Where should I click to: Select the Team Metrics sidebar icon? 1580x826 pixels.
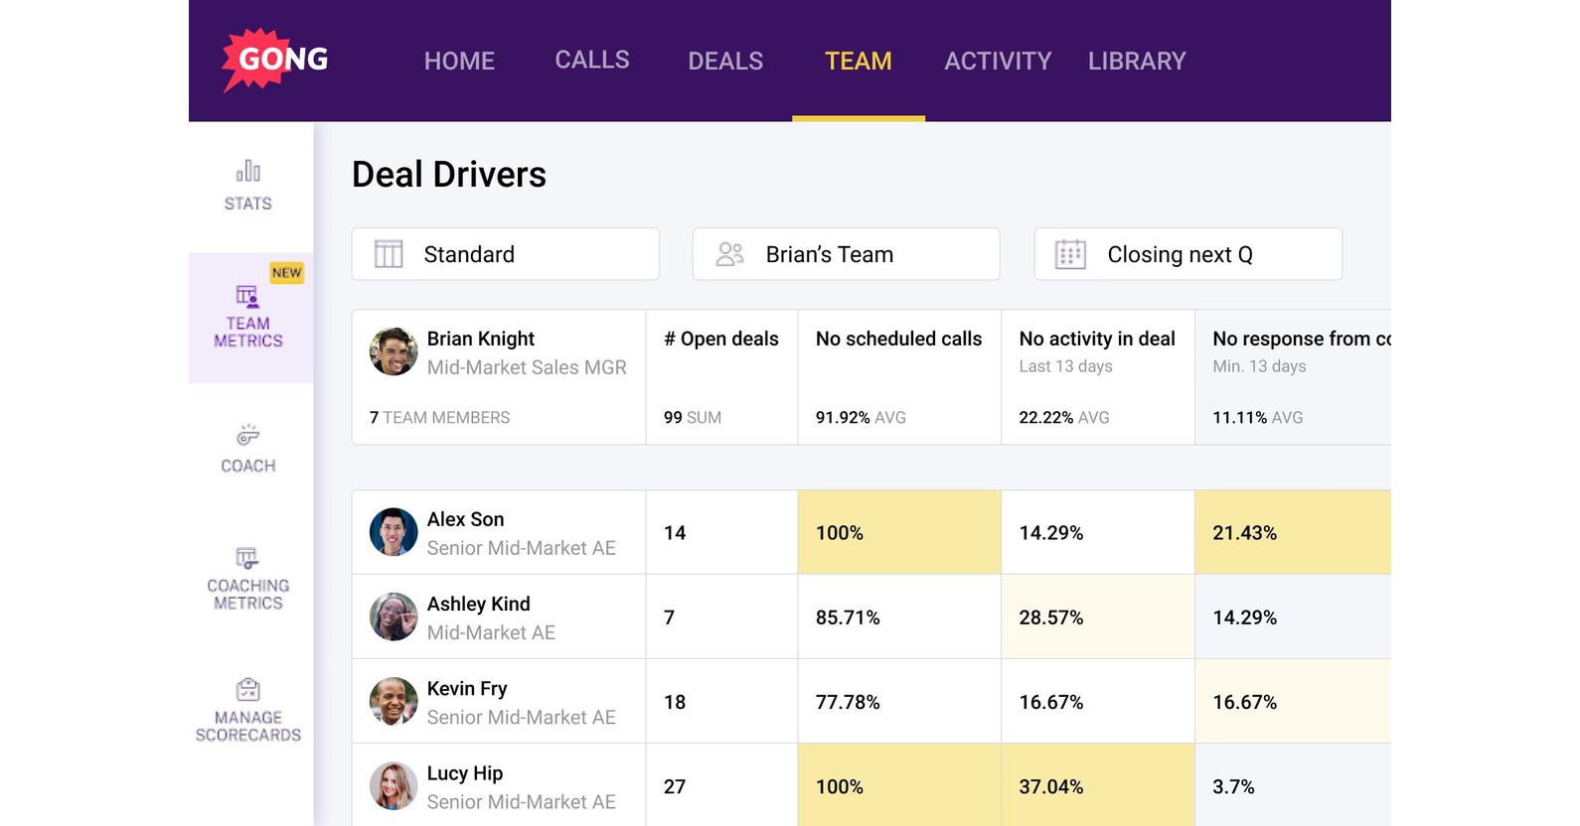point(247,297)
